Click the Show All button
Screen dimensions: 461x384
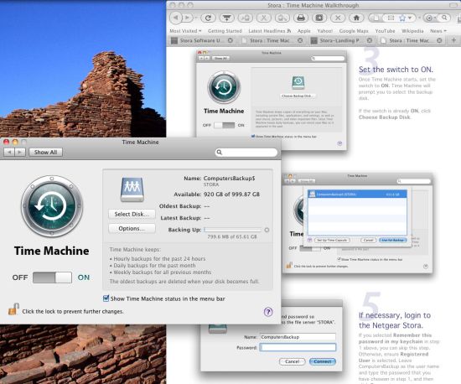(x=45, y=152)
